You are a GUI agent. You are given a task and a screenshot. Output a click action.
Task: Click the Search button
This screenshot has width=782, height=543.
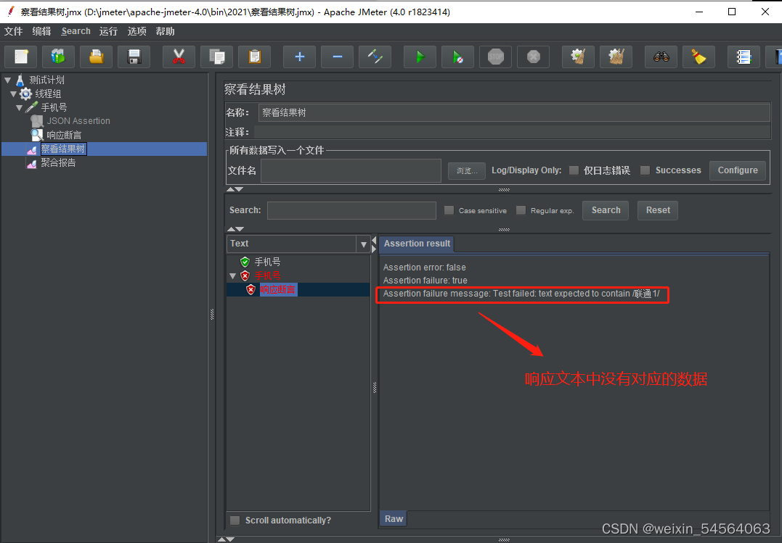[606, 210]
